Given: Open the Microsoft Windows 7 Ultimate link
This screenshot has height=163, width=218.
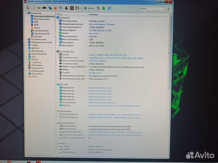Looking at the screenshot, I should pyautogui.click(x=102, y=24).
